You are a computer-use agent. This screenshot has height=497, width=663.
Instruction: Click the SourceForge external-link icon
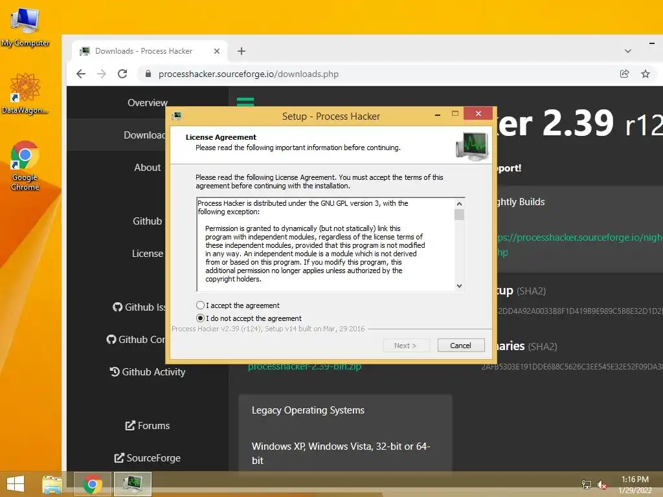point(119,458)
